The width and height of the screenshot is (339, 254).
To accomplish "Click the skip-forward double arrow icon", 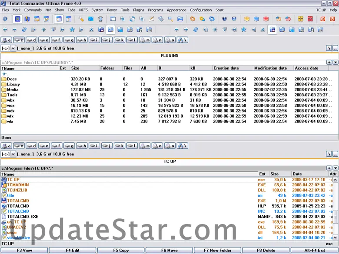I will (63, 30).
